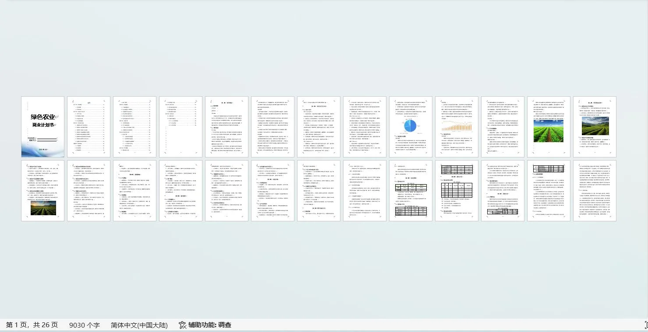The width and height of the screenshot is (648, 332).
Task: Click the second table of contents page
Action: (135, 127)
